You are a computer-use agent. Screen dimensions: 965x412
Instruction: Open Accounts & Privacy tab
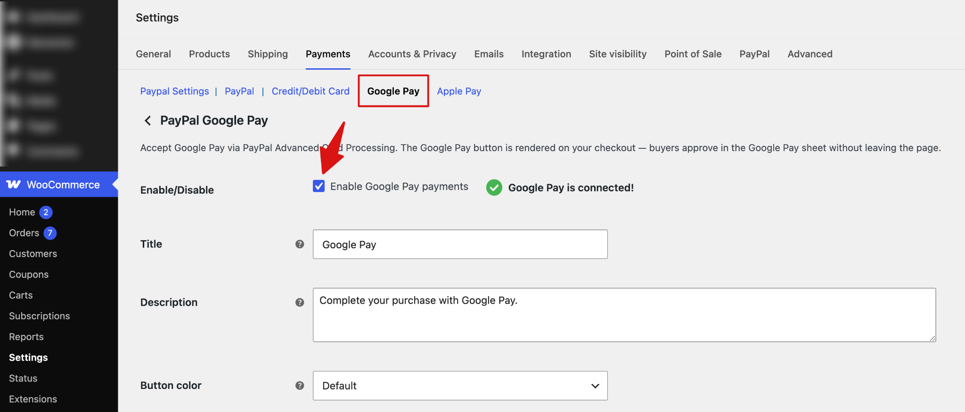point(412,54)
